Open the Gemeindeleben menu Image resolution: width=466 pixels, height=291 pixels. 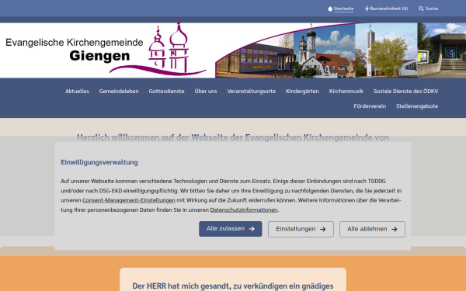tap(119, 91)
